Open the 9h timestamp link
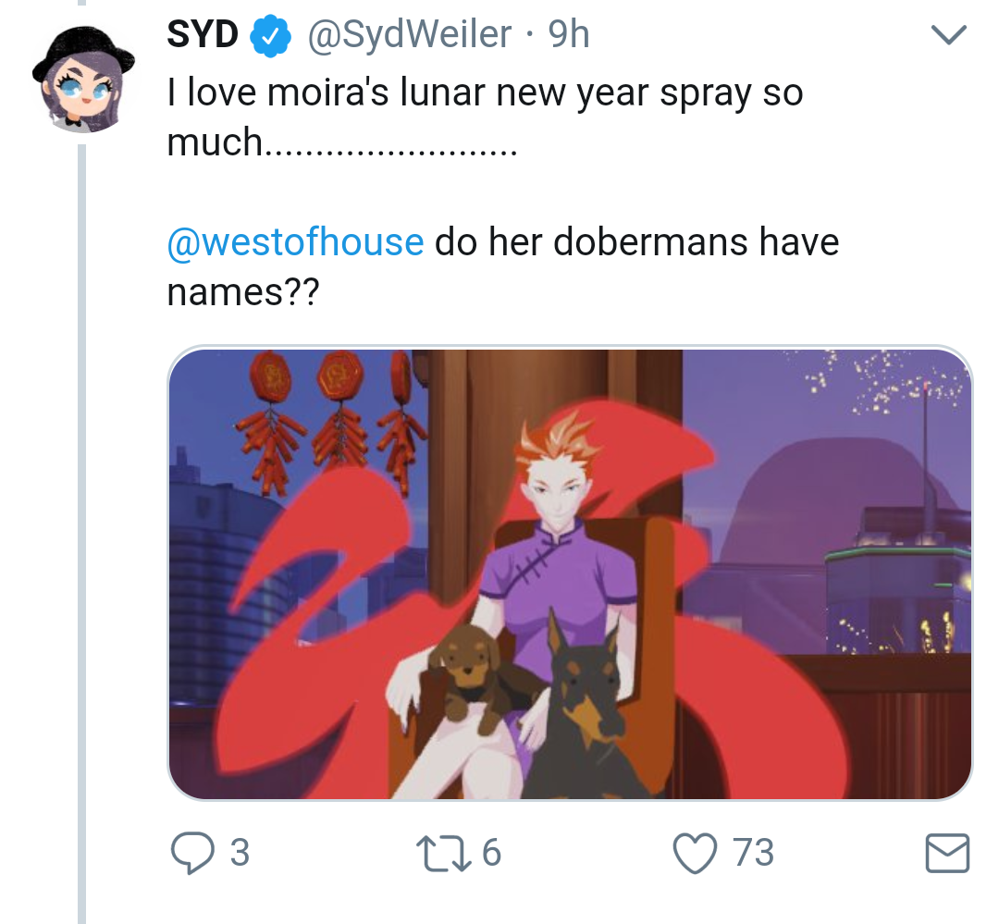Image resolution: width=999 pixels, height=924 pixels. click(569, 34)
